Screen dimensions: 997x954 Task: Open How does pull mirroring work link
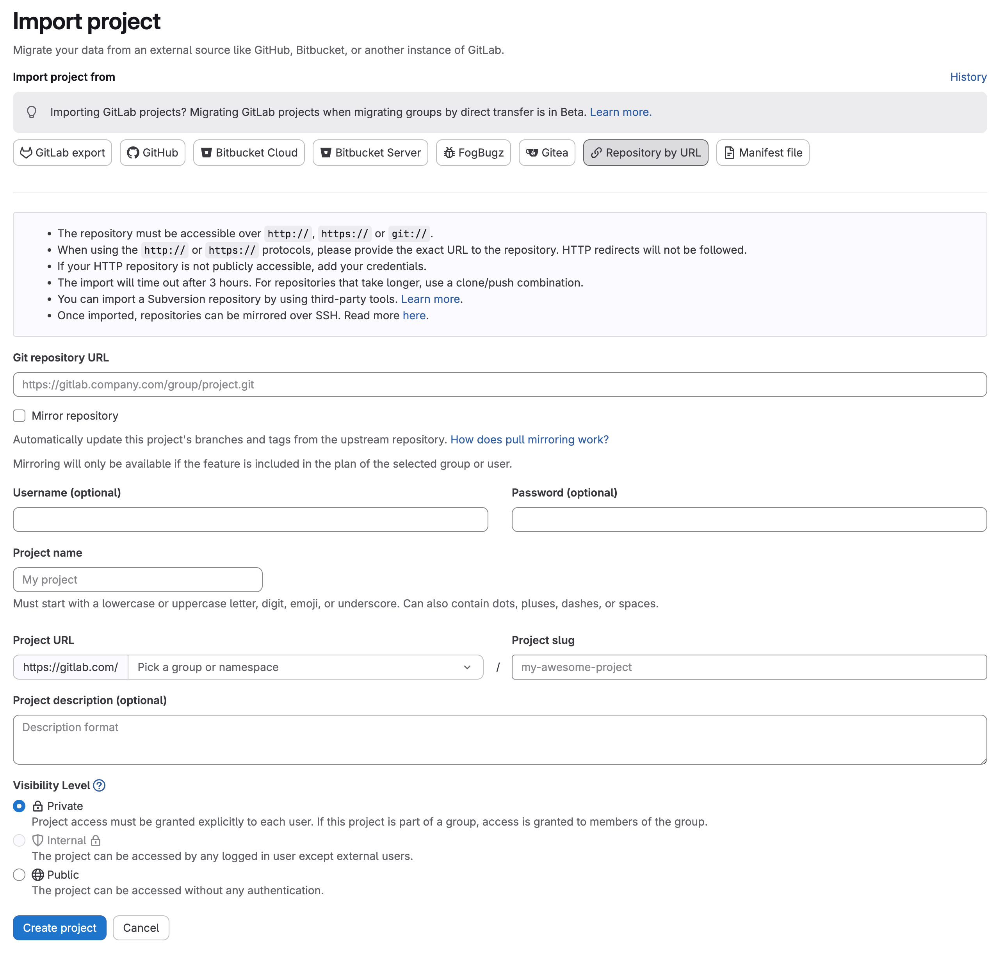529,440
